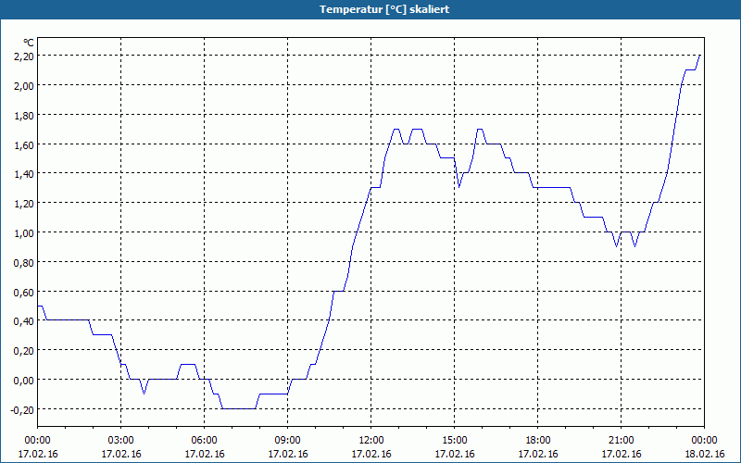Click the 09:00 time axis label
This screenshot has height=463, width=741.
[x=288, y=441]
